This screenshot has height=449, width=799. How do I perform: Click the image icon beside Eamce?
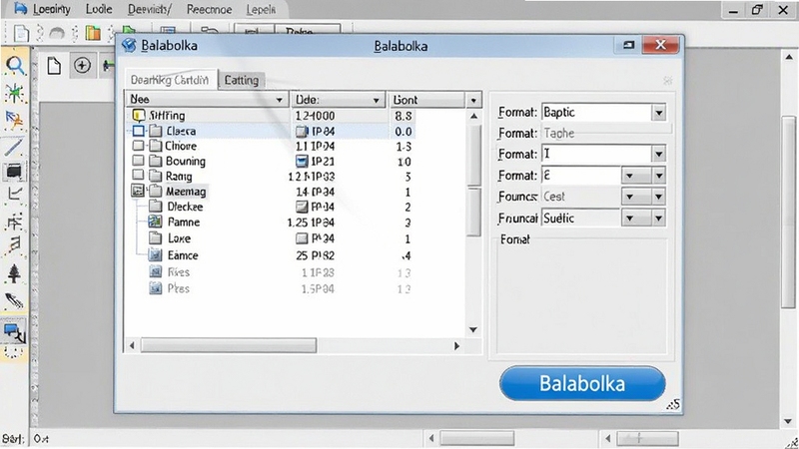(155, 255)
